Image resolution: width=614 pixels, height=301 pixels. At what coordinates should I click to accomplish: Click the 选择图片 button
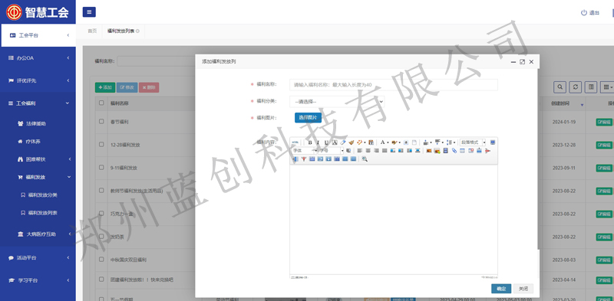coord(308,118)
